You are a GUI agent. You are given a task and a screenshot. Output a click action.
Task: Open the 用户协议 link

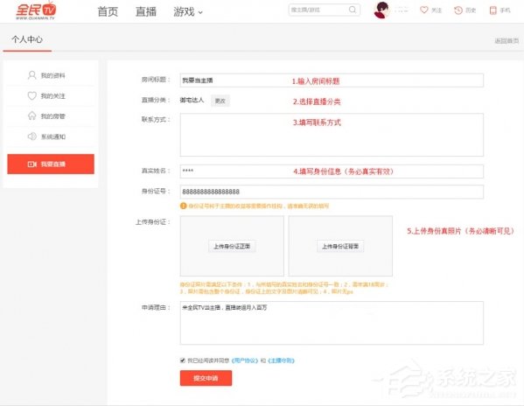[x=245, y=360]
